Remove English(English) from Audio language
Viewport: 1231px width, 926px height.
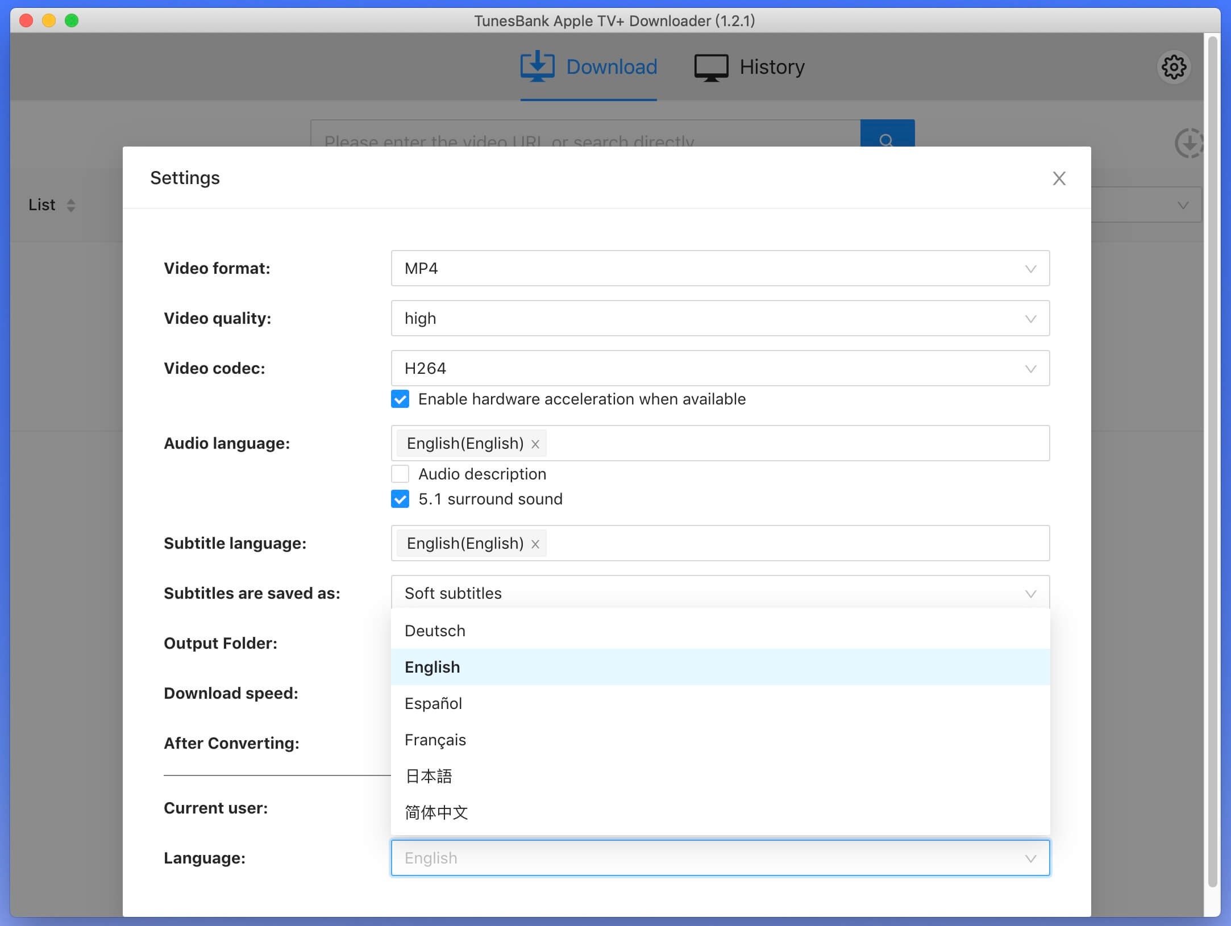(x=535, y=444)
